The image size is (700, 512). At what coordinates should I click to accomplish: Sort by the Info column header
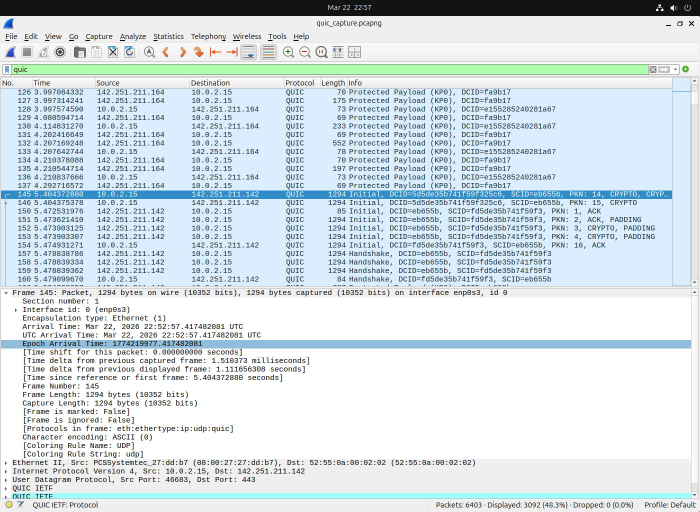[x=509, y=83]
